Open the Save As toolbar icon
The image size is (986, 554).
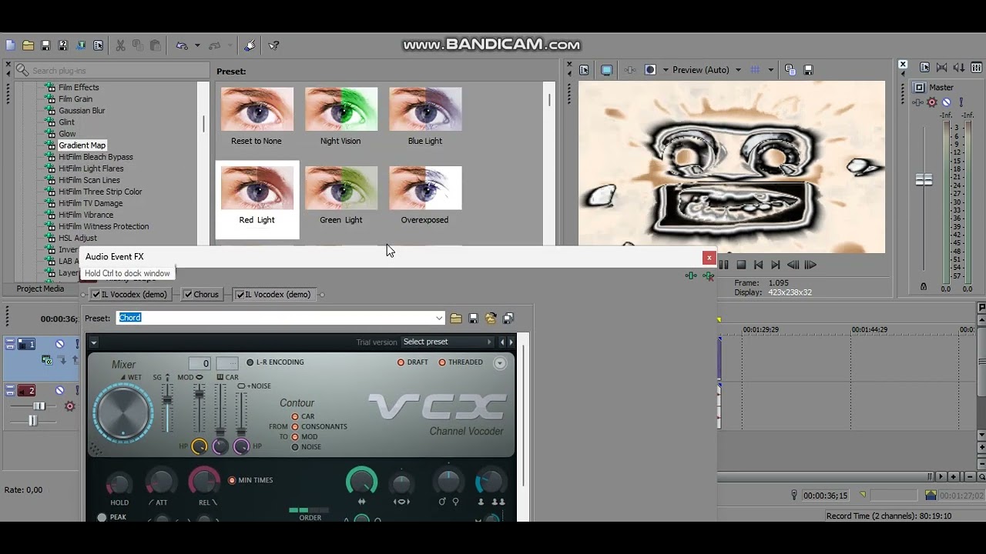63,45
